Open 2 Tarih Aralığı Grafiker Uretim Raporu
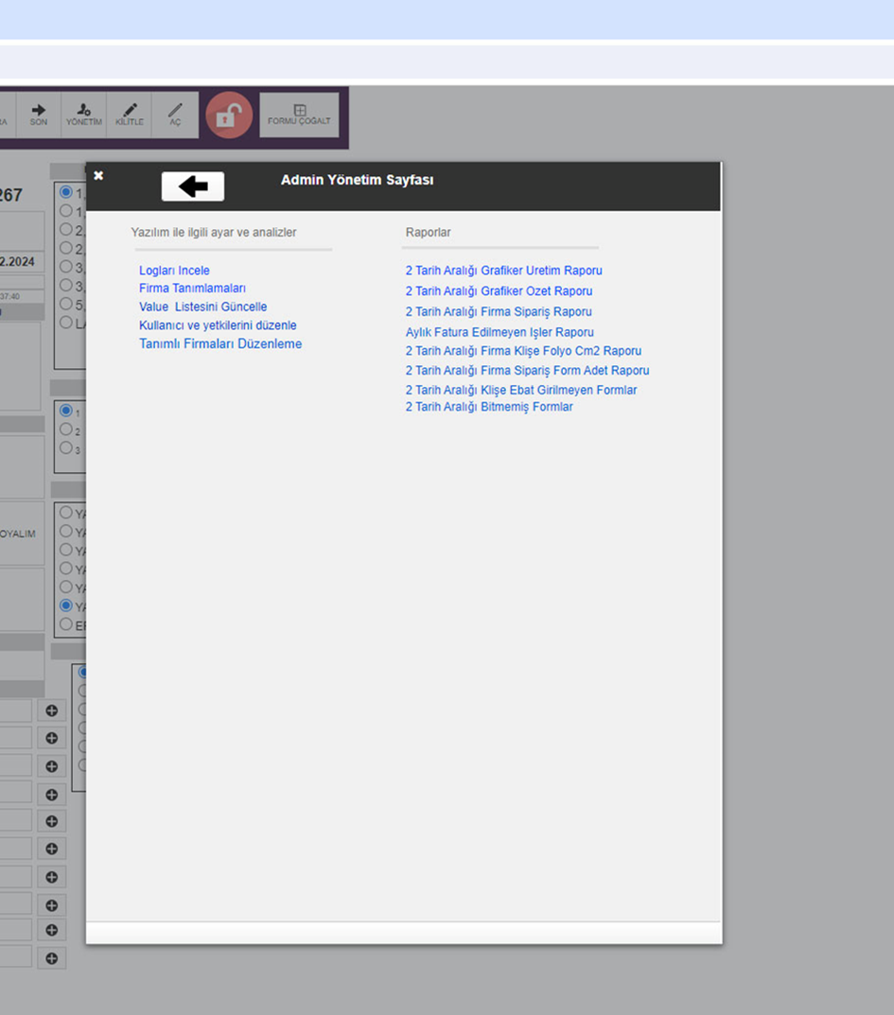The image size is (894, 1015). (x=503, y=271)
